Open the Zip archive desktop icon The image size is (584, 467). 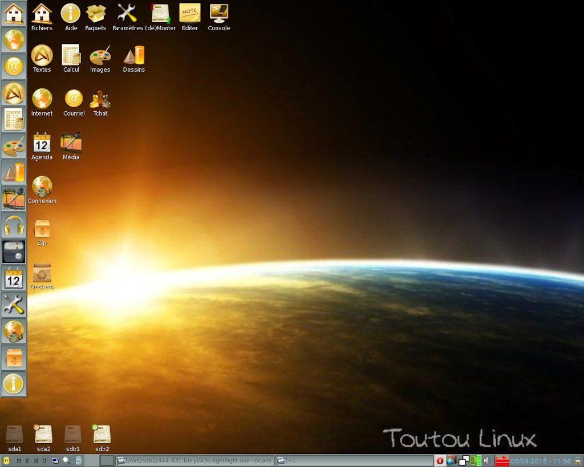click(42, 233)
